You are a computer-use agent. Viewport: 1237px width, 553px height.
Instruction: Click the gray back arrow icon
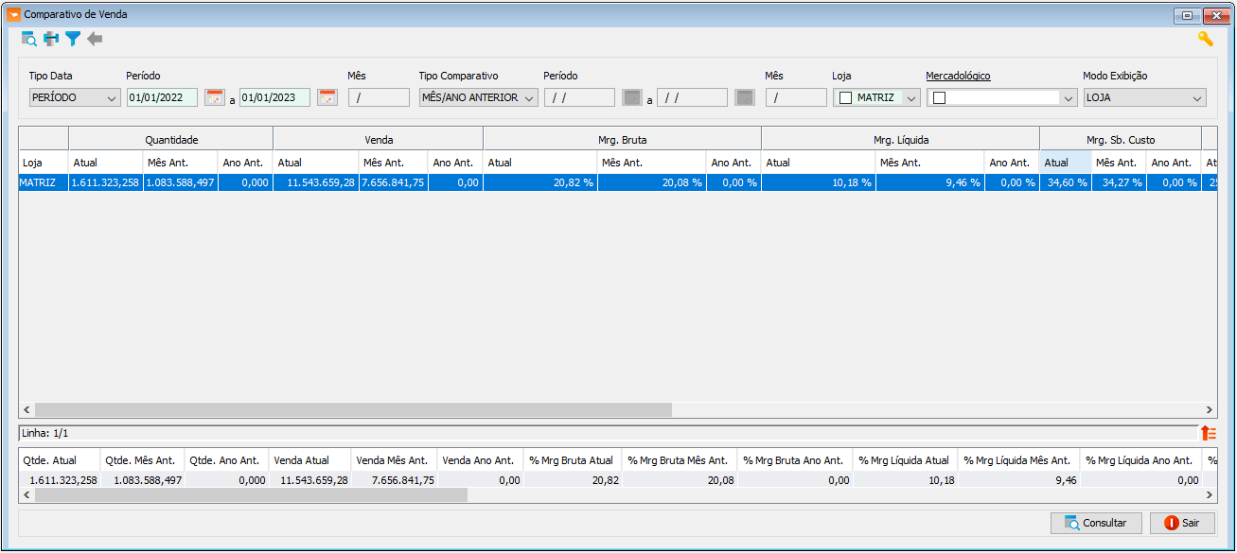[x=95, y=39]
